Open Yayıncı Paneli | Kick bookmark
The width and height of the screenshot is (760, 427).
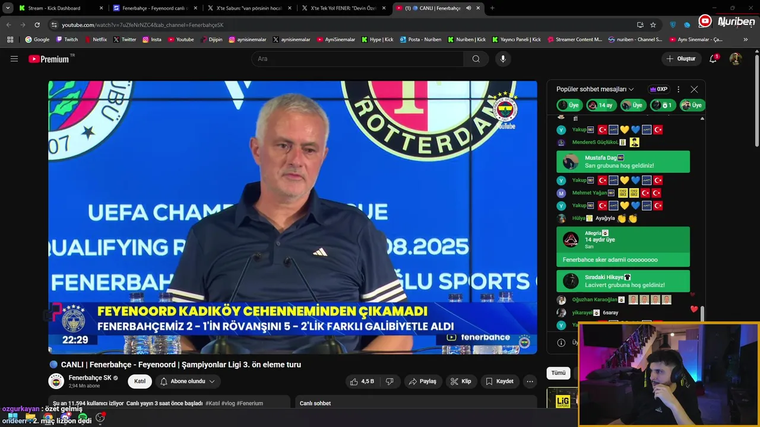(517, 40)
